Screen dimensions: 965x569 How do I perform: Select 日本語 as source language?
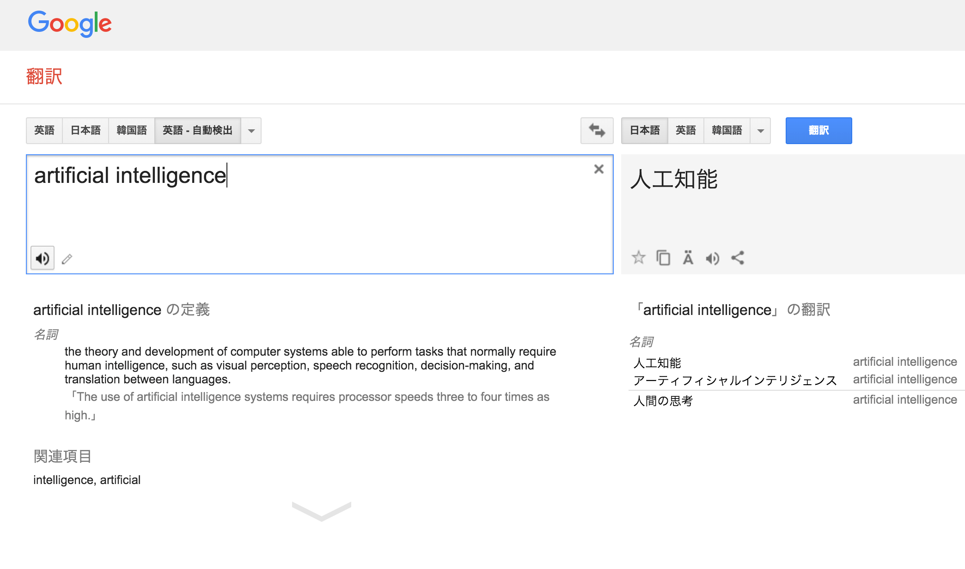click(x=86, y=131)
